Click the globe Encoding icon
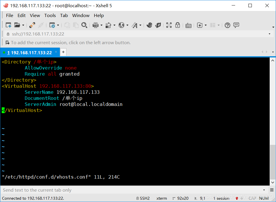 tap(121, 25)
